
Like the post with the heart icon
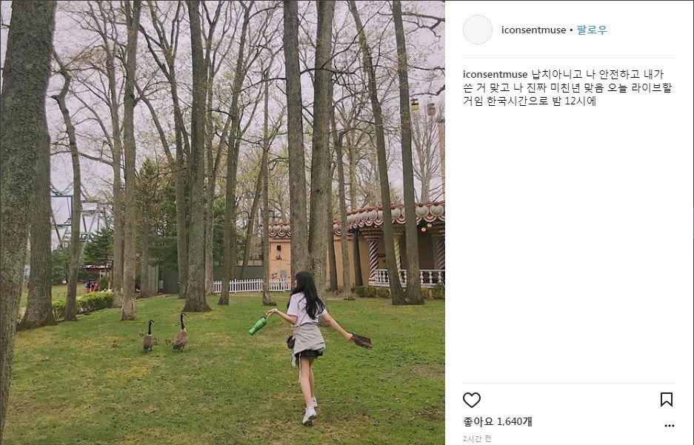point(471,400)
